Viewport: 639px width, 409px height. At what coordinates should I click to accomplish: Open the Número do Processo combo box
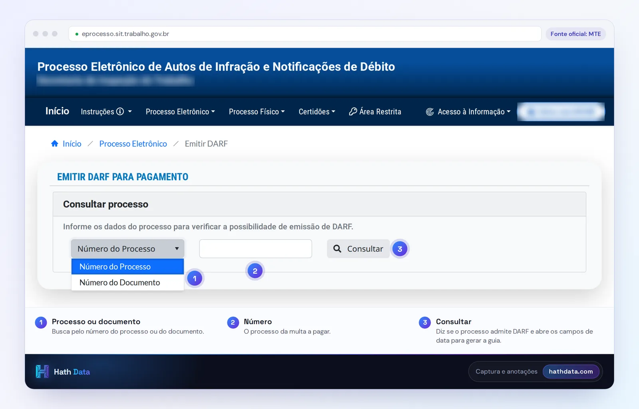(x=128, y=249)
